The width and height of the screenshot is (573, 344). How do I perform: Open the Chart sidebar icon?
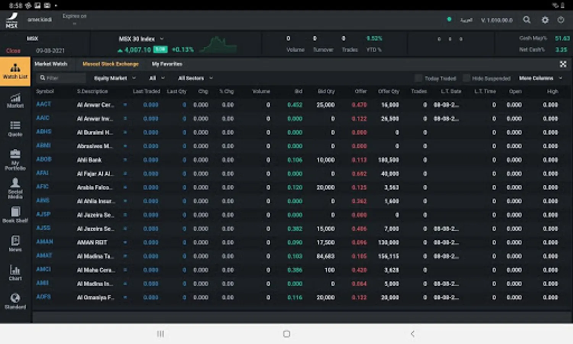(x=15, y=273)
